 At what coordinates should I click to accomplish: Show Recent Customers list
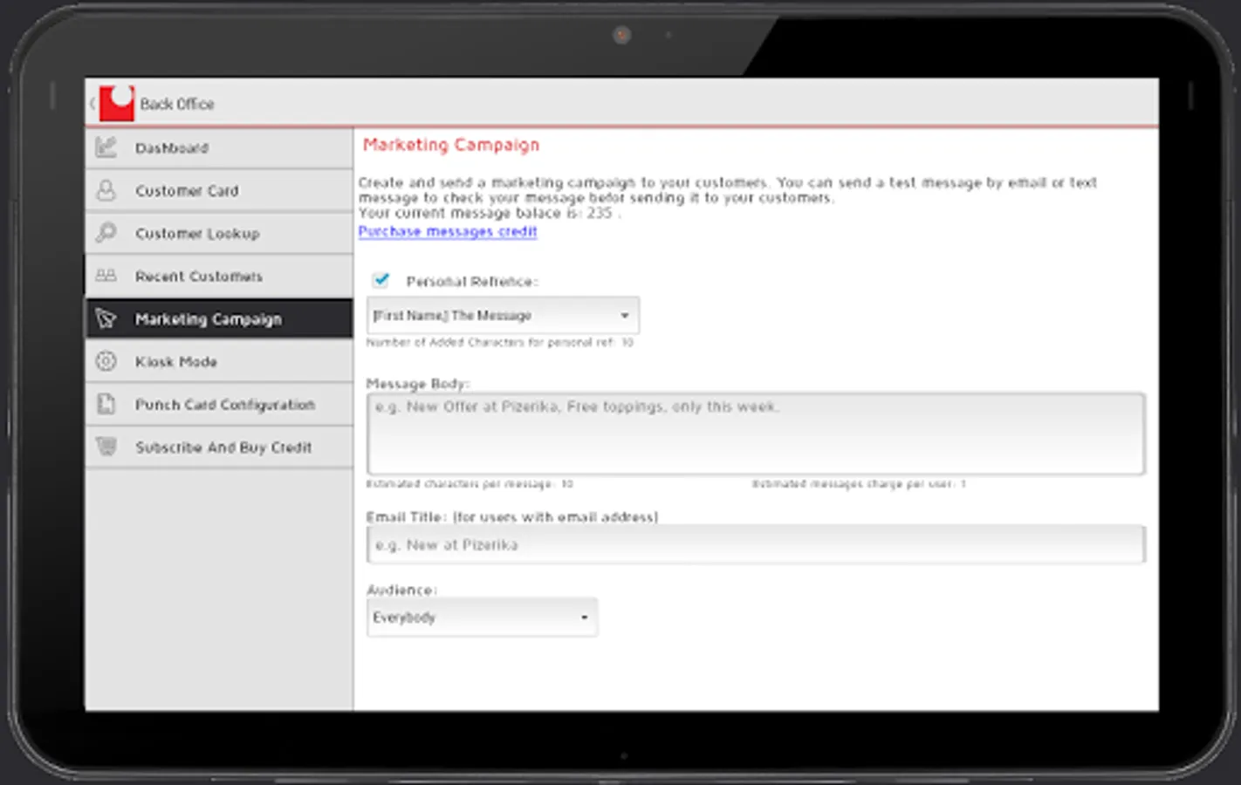click(219, 276)
